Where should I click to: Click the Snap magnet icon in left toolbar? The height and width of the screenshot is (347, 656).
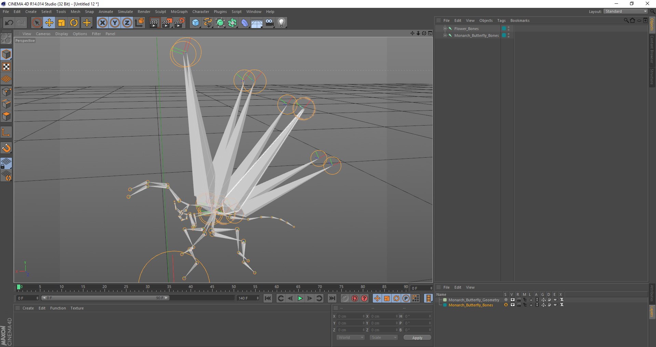[6, 148]
